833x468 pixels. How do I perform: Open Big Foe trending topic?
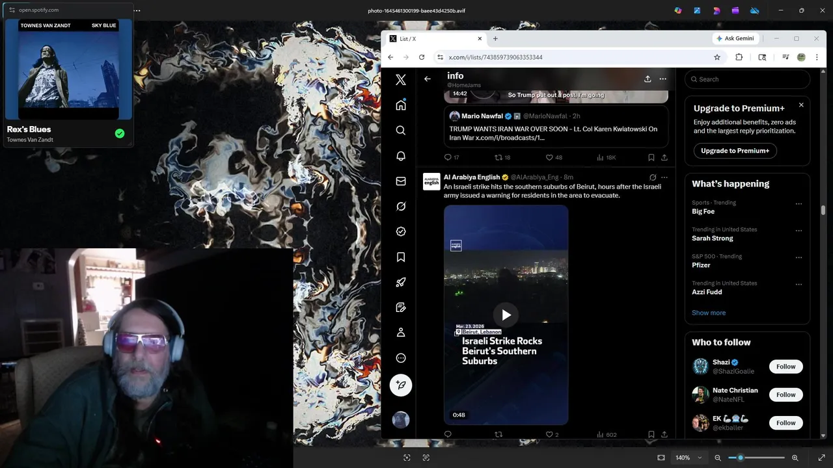(x=703, y=211)
